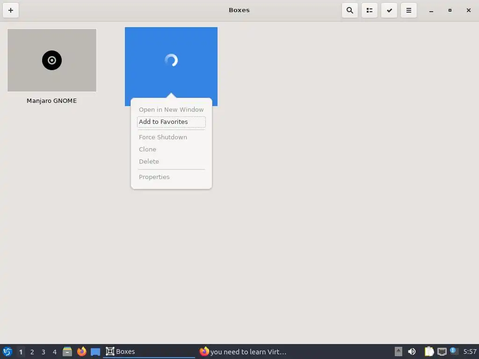479x359 pixels.
Task: Open volume control in system tray
Action: [x=412, y=352]
